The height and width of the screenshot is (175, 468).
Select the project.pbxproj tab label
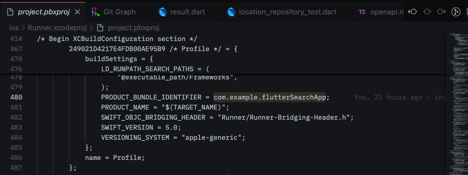pos(44,12)
